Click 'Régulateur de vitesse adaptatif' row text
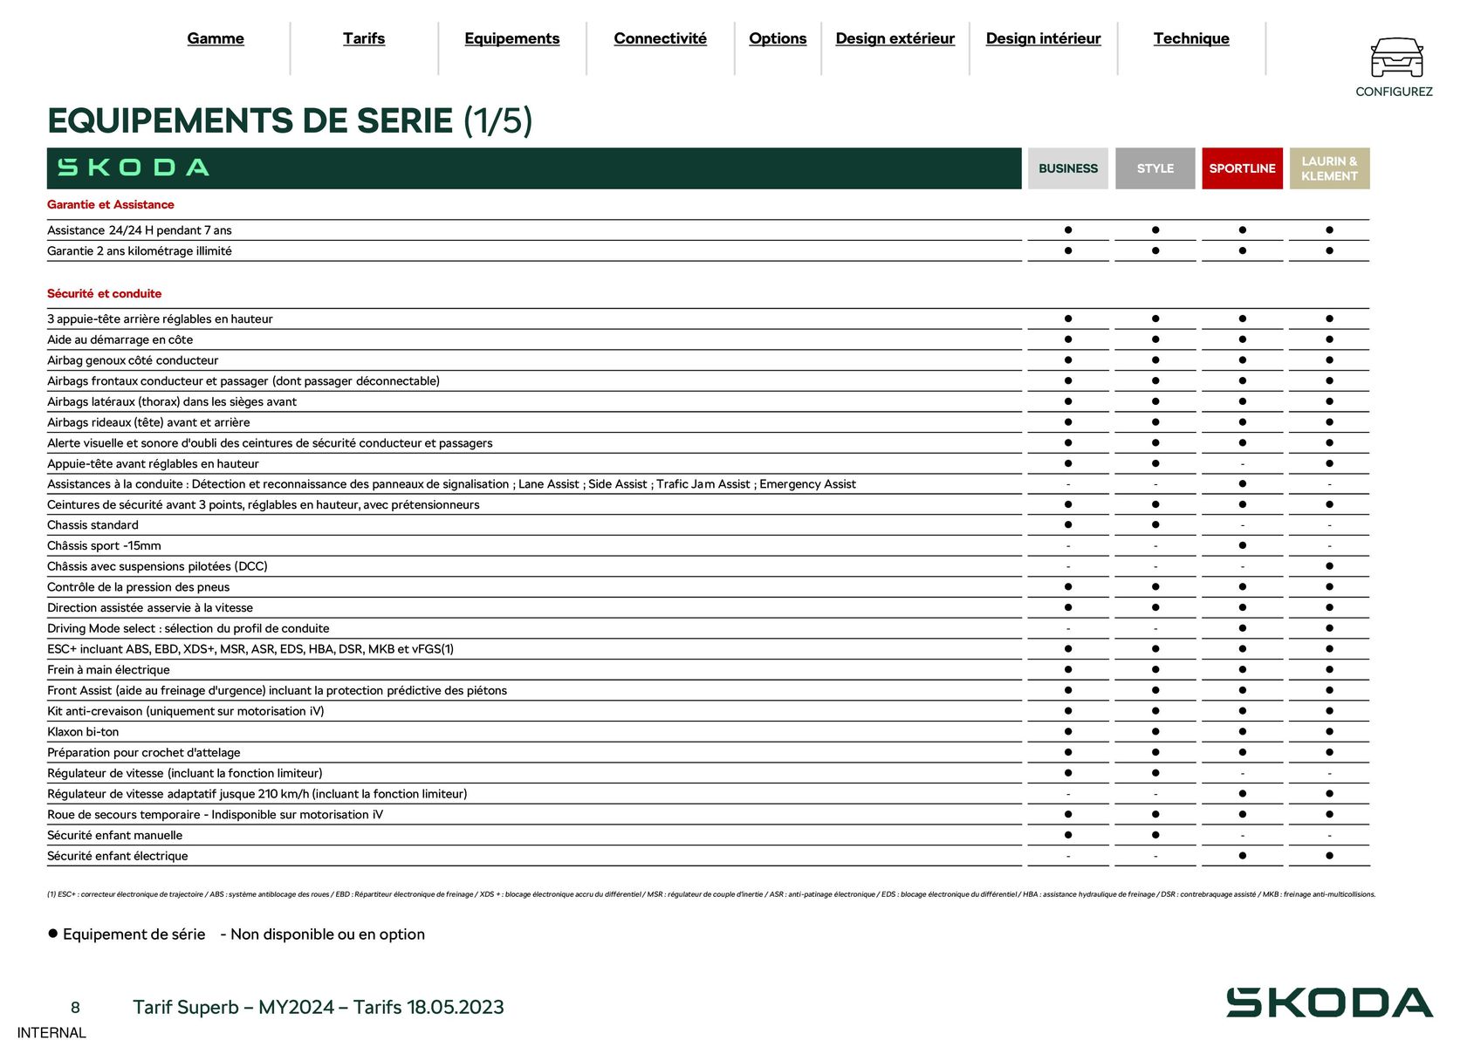This screenshot has height=1047, width=1481. tap(257, 794)
